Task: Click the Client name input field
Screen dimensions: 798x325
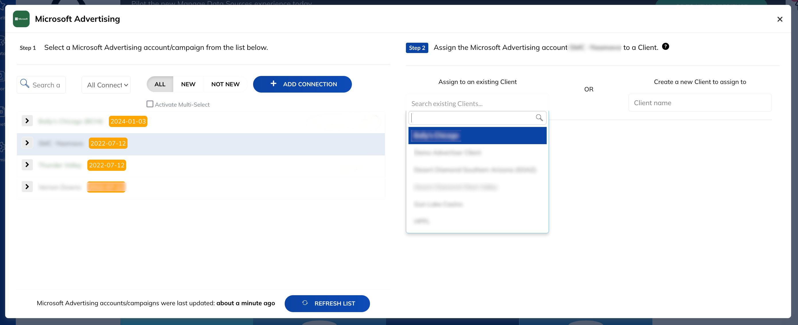Action: [x=700, y=103]
